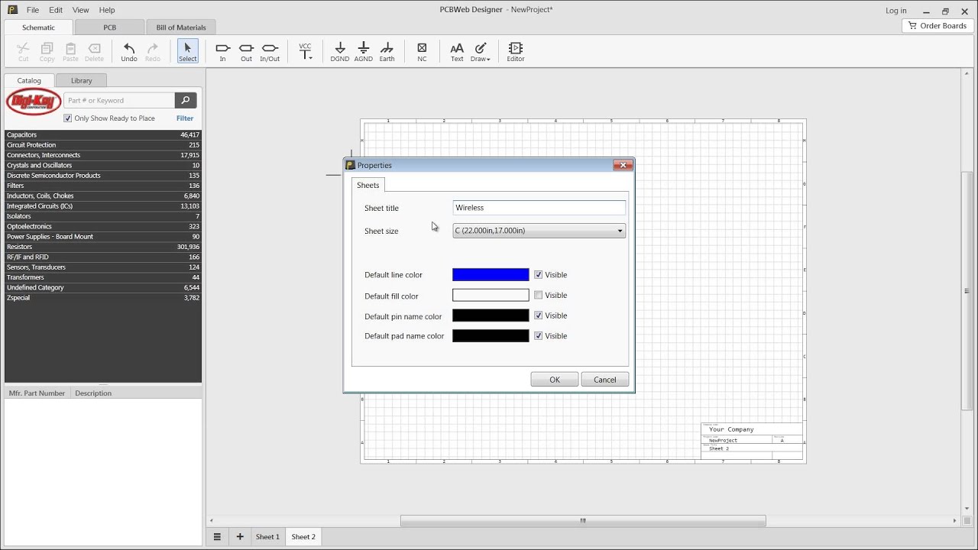Screen dimensions: 978x550
Task: Click the Sheet title input field
Action: click(x=539, y=208)
